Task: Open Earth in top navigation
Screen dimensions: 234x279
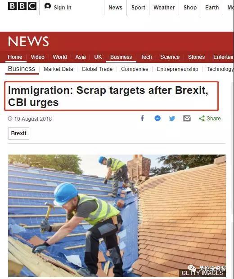Action: point(212,8)
